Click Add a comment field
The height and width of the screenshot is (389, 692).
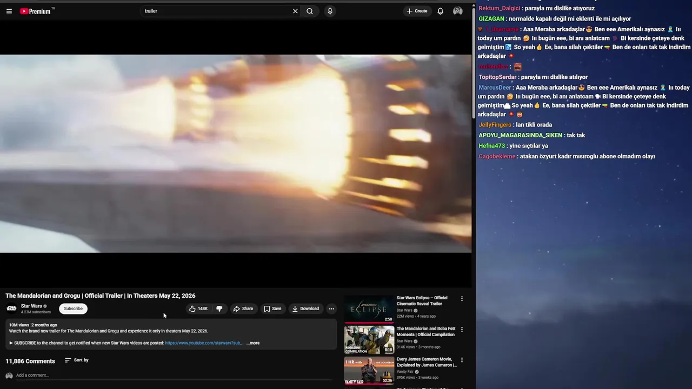tap(173, 375)
